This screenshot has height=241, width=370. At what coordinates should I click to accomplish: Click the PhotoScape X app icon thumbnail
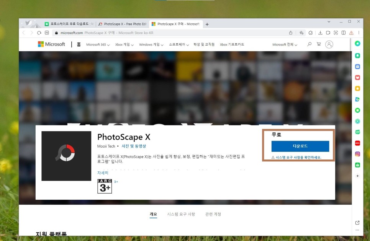66,156
